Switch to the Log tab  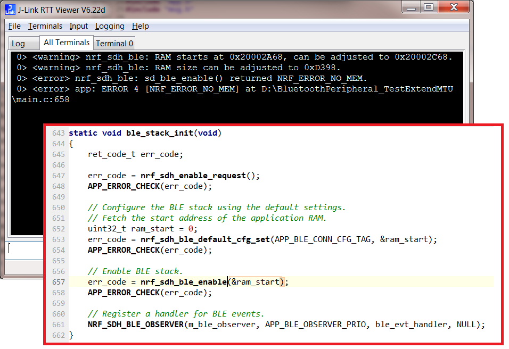[x=23, y=44]
